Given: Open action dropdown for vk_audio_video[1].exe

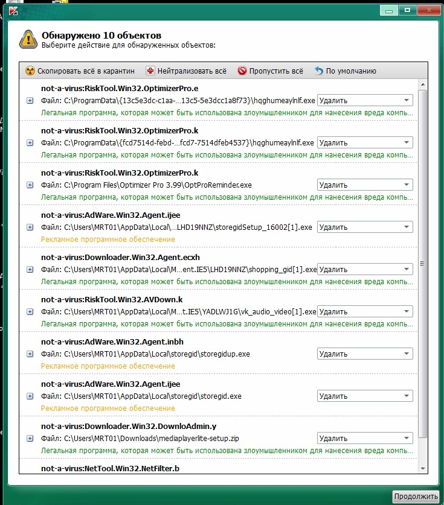Looking at the screenshot, I should (x=365, y=311).
